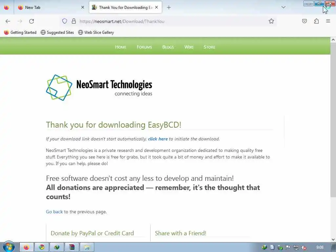Click the volume muted tray icon

304,247
